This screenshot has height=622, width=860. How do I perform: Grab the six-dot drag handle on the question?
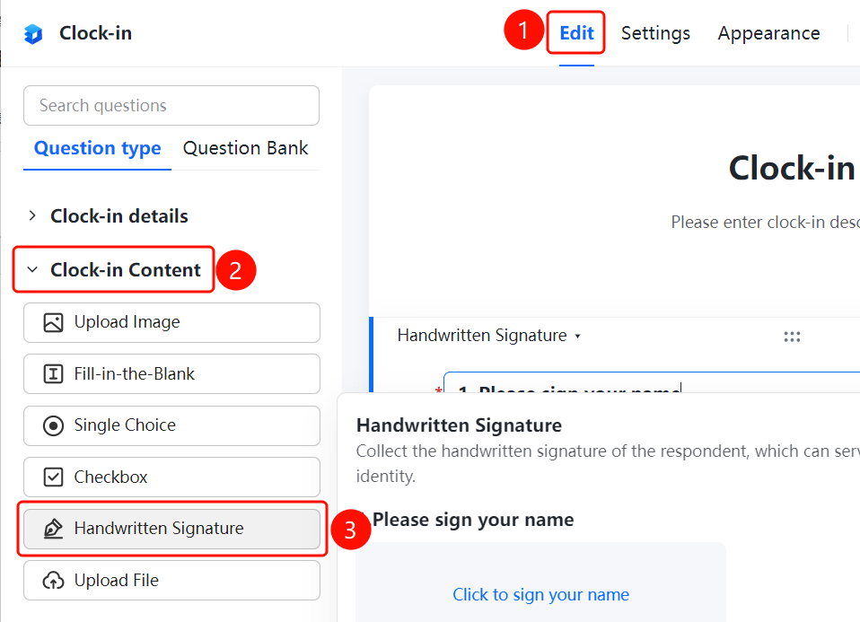792,337
